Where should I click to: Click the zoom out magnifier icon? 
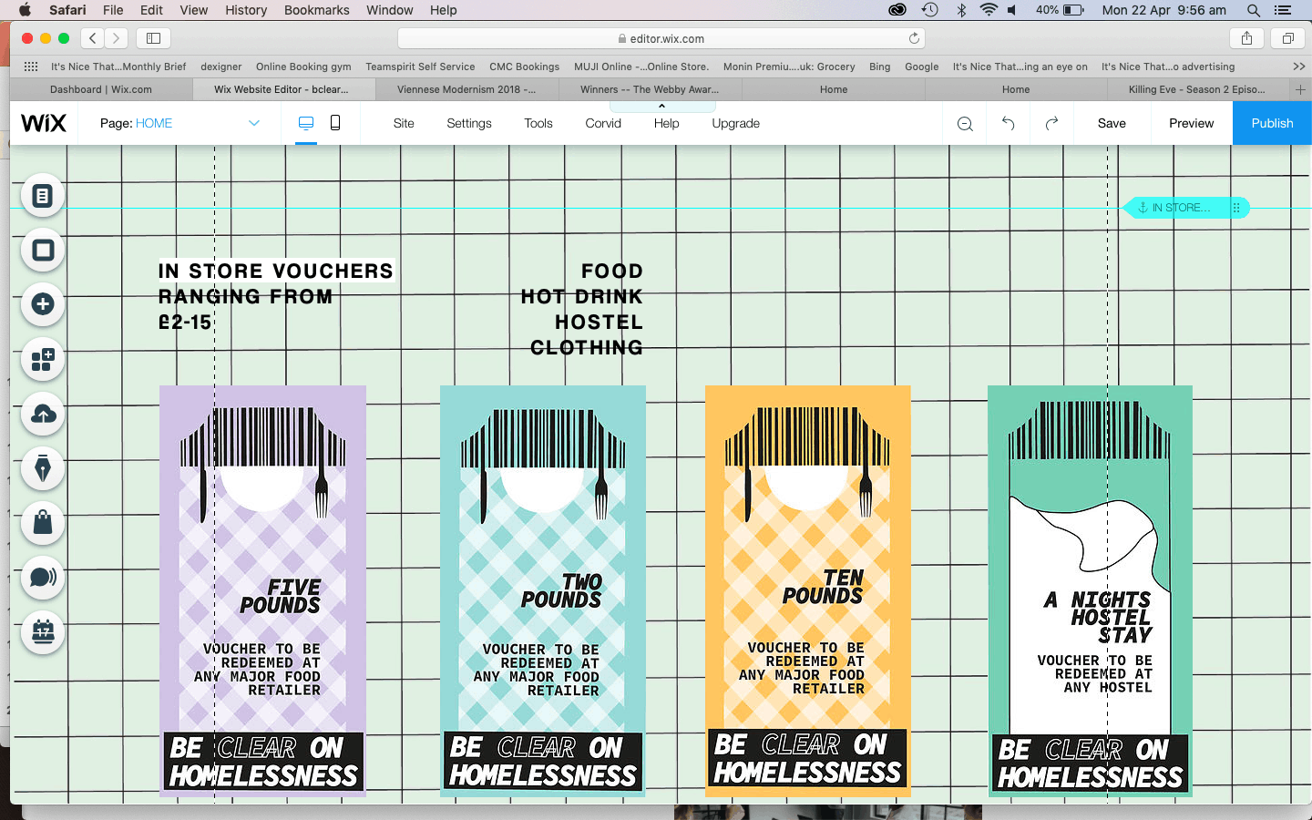(x=965, y=124)
